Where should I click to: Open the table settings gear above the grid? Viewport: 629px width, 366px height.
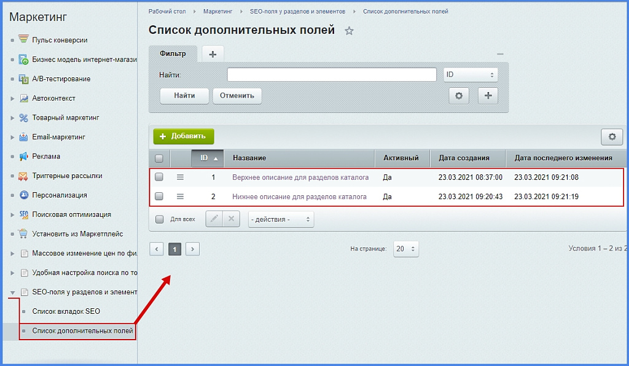tap(611, 137)
